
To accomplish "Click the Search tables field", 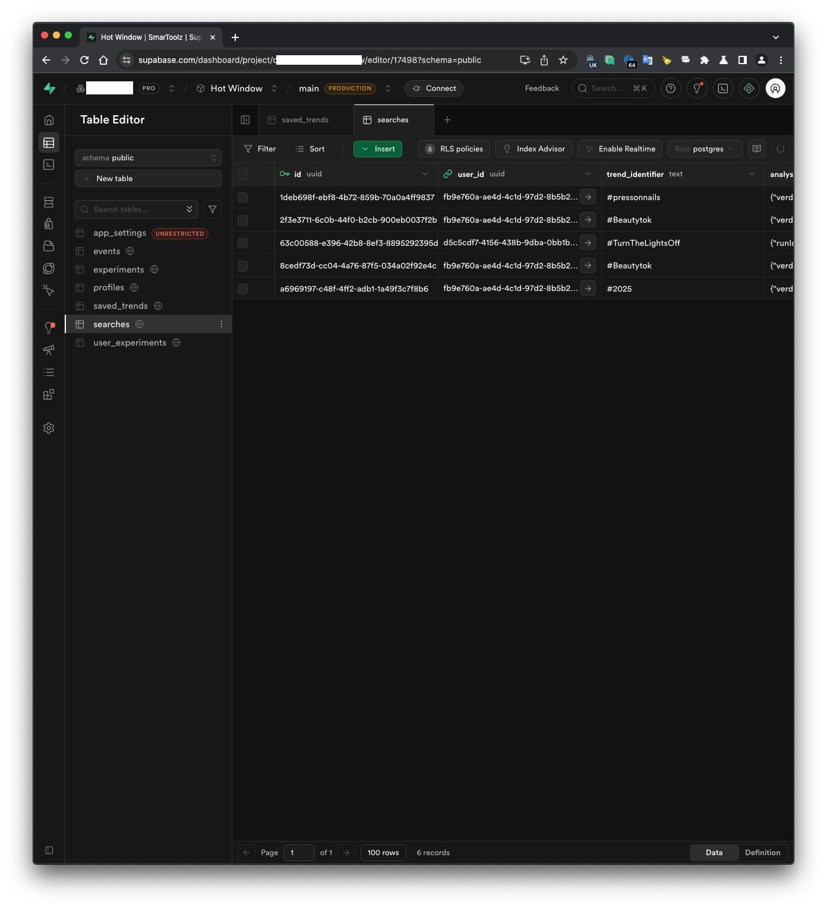I will [x=136, y=209].
